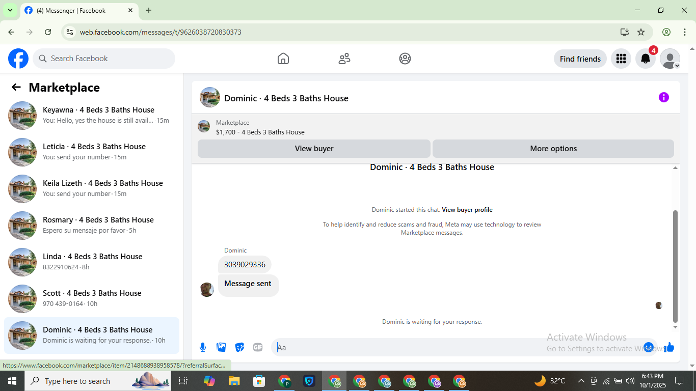Open the account menu avatar
This screenshot has height=391, width=696.
[670, 59]
